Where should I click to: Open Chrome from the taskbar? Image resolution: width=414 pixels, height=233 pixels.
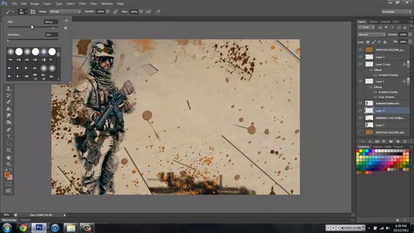pos(23,228)
